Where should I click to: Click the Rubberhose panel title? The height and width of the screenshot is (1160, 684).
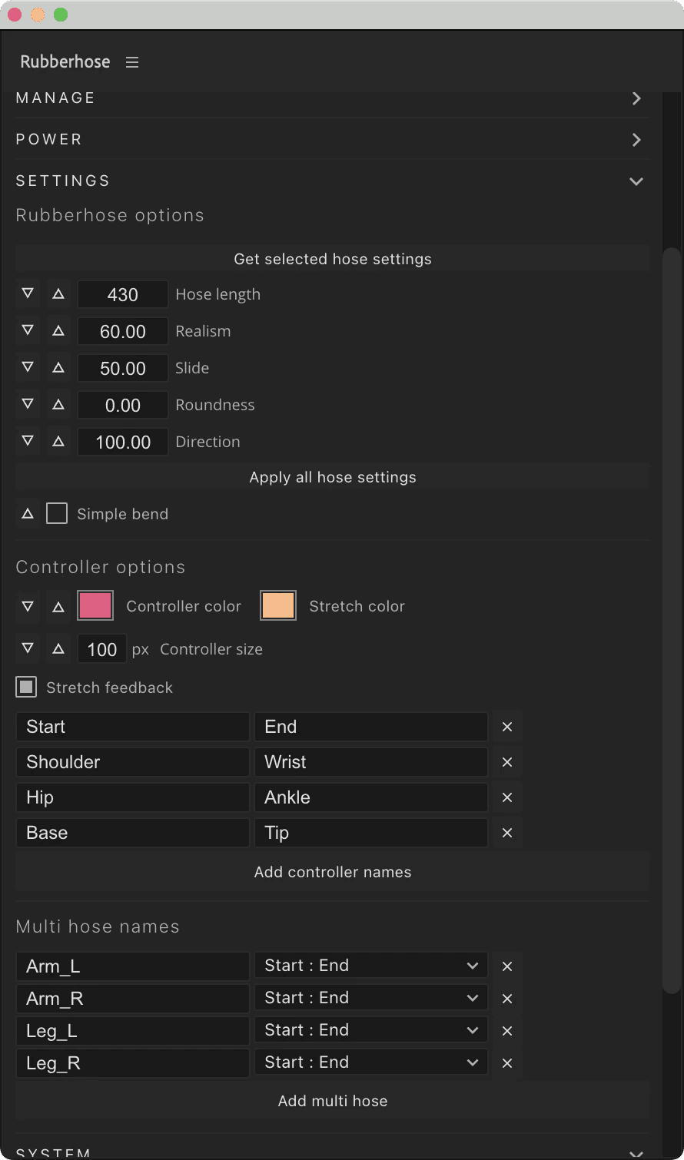[65, 62]
